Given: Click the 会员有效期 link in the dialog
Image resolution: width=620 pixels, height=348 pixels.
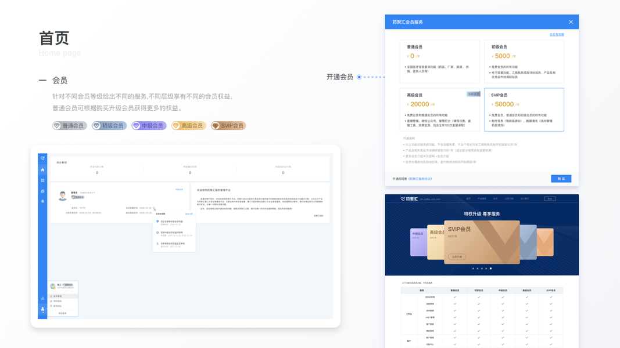Looking at the screenshot, I should point(557,35).
